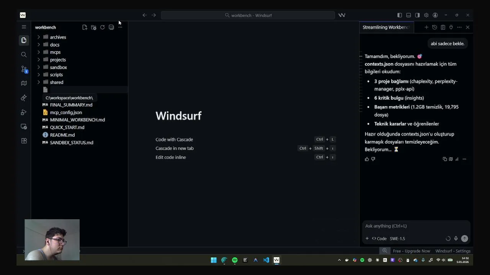Select the Streamlining Workbench chat tab
490x275 pixels.
pyautogui.click(x=386, y=27)
